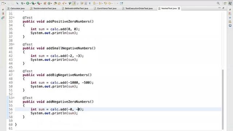Open blue square view icon in right trim
The image size is (233, 131).
pos(230,26)
